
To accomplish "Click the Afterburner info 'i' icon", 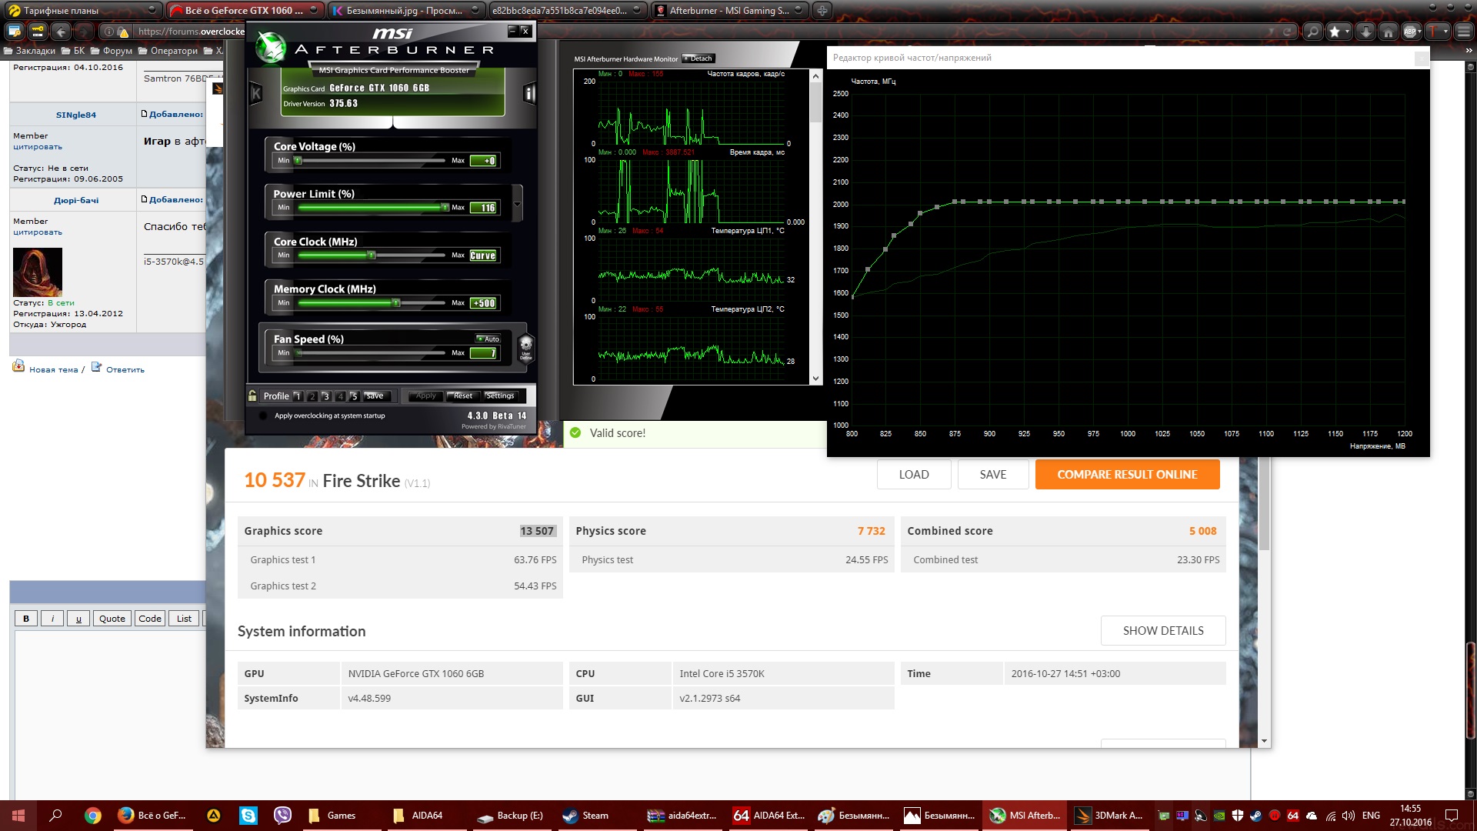I will click(528, 94).
